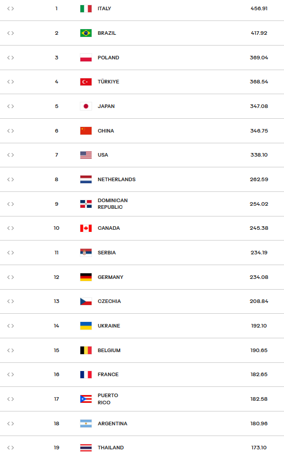Expand the Poland row arrows
The width and height of the screenshot is (284, 456).
pos(10,58)
